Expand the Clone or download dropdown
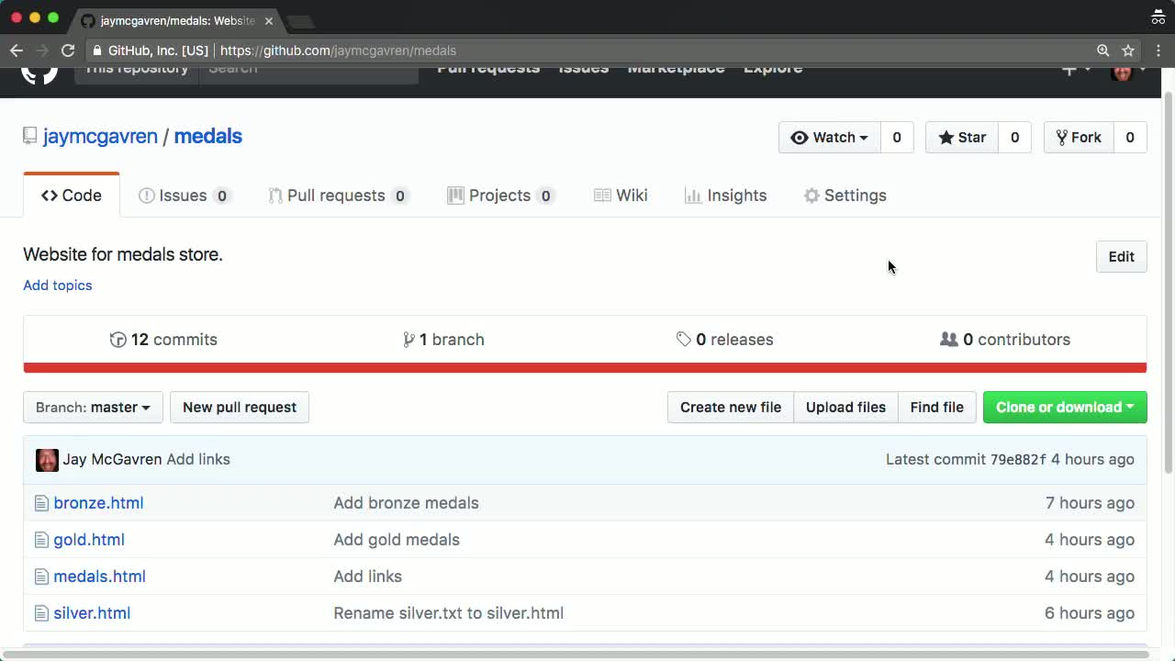1175x661 pixels. coord(1064,407)
